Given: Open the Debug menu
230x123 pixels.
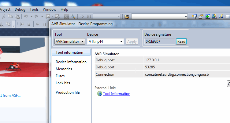Looking at the screenshot, I should coord(20,9).
